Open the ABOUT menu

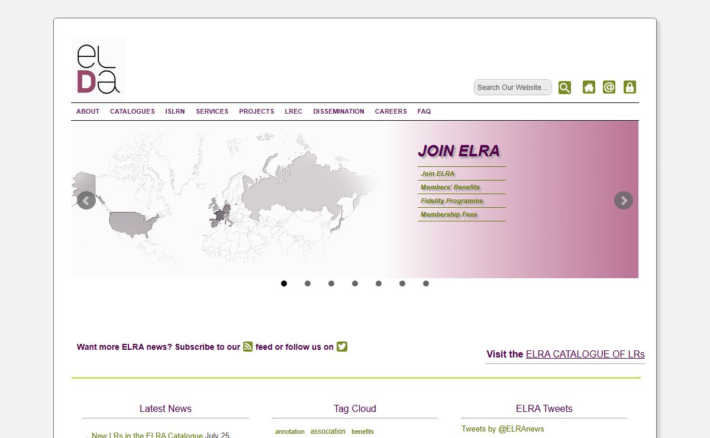pyautogui.click(x=88, y=111)
